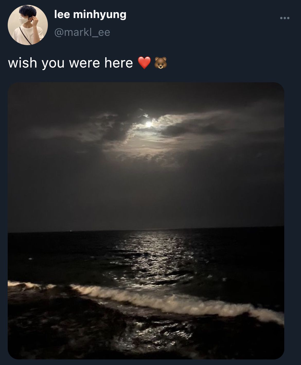Image resolution: width=301 pixels, height=365 pixels.
Task: Click the bear emoji in tweet
Action: click(161, 63)
